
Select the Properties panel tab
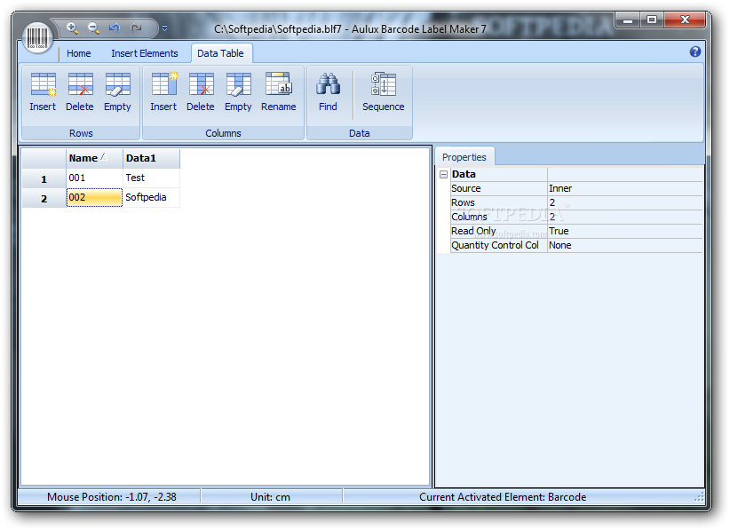click(x=464, y=157)
